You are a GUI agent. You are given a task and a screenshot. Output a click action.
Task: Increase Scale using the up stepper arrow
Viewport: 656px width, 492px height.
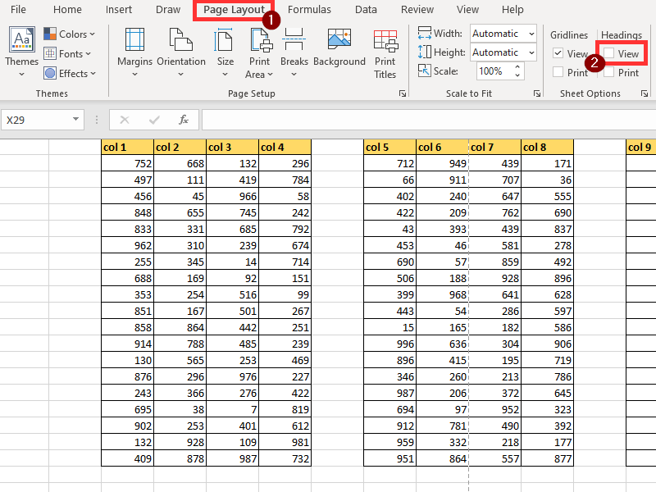(517, 67)
